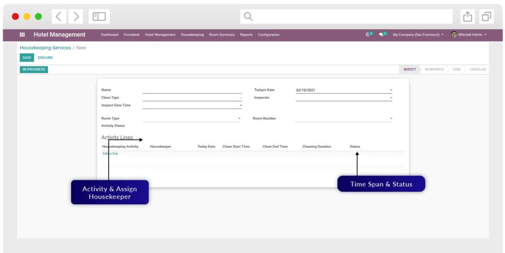Select the Done status stage
Image resolution: width=505 pixels, height=253 pixels.
457,70
